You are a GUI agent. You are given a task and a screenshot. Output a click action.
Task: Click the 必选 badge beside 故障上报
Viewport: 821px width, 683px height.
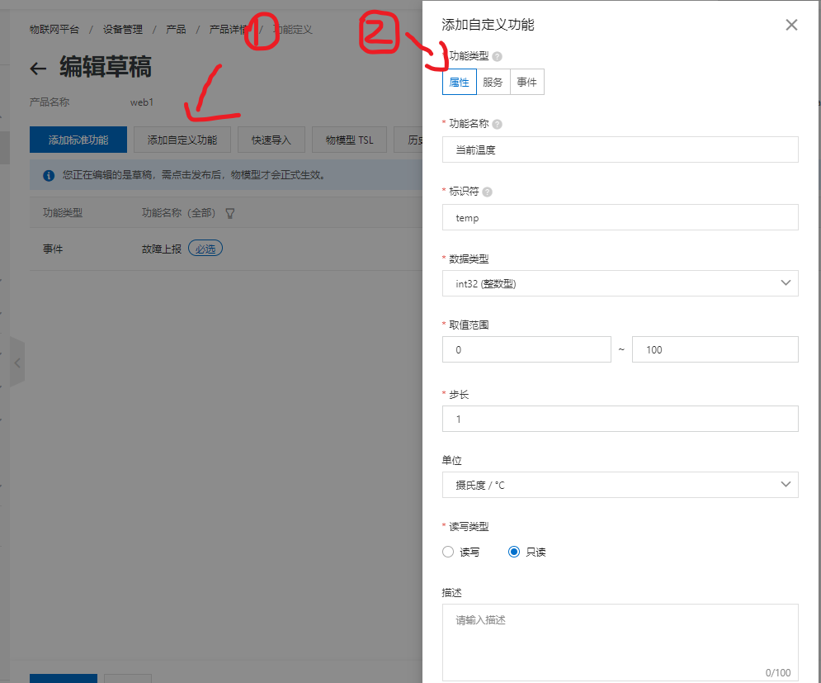click(x=205, y=247)
